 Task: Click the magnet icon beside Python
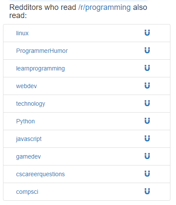click(147, 121)
